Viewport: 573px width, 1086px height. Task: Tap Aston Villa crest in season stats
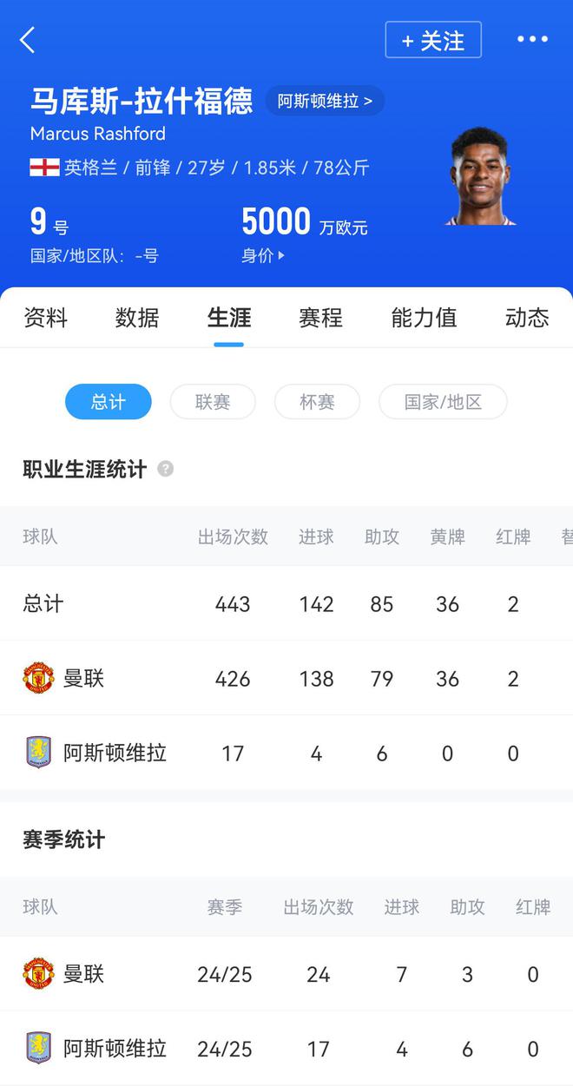point(38,1049)
